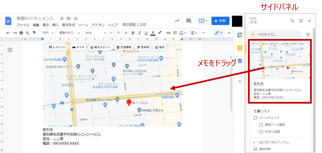Open the insert image dropdown
Image resolution: width=322 pixels, height=153 pixels.
(183, 33)
